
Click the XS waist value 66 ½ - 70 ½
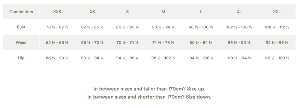[x=92, y=42]
